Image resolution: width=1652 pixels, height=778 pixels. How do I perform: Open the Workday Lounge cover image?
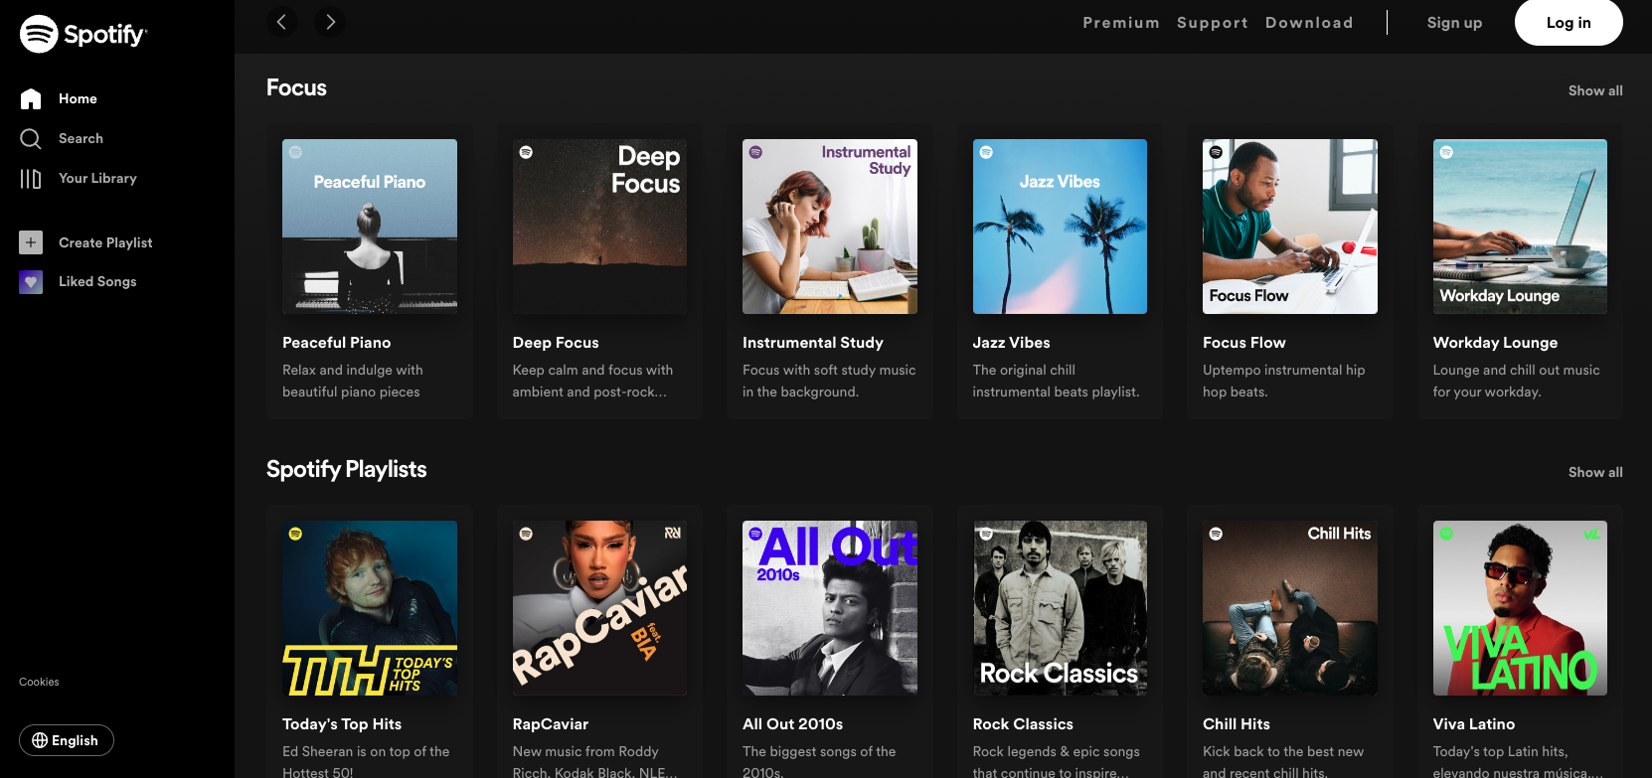tap(1520, 227)
